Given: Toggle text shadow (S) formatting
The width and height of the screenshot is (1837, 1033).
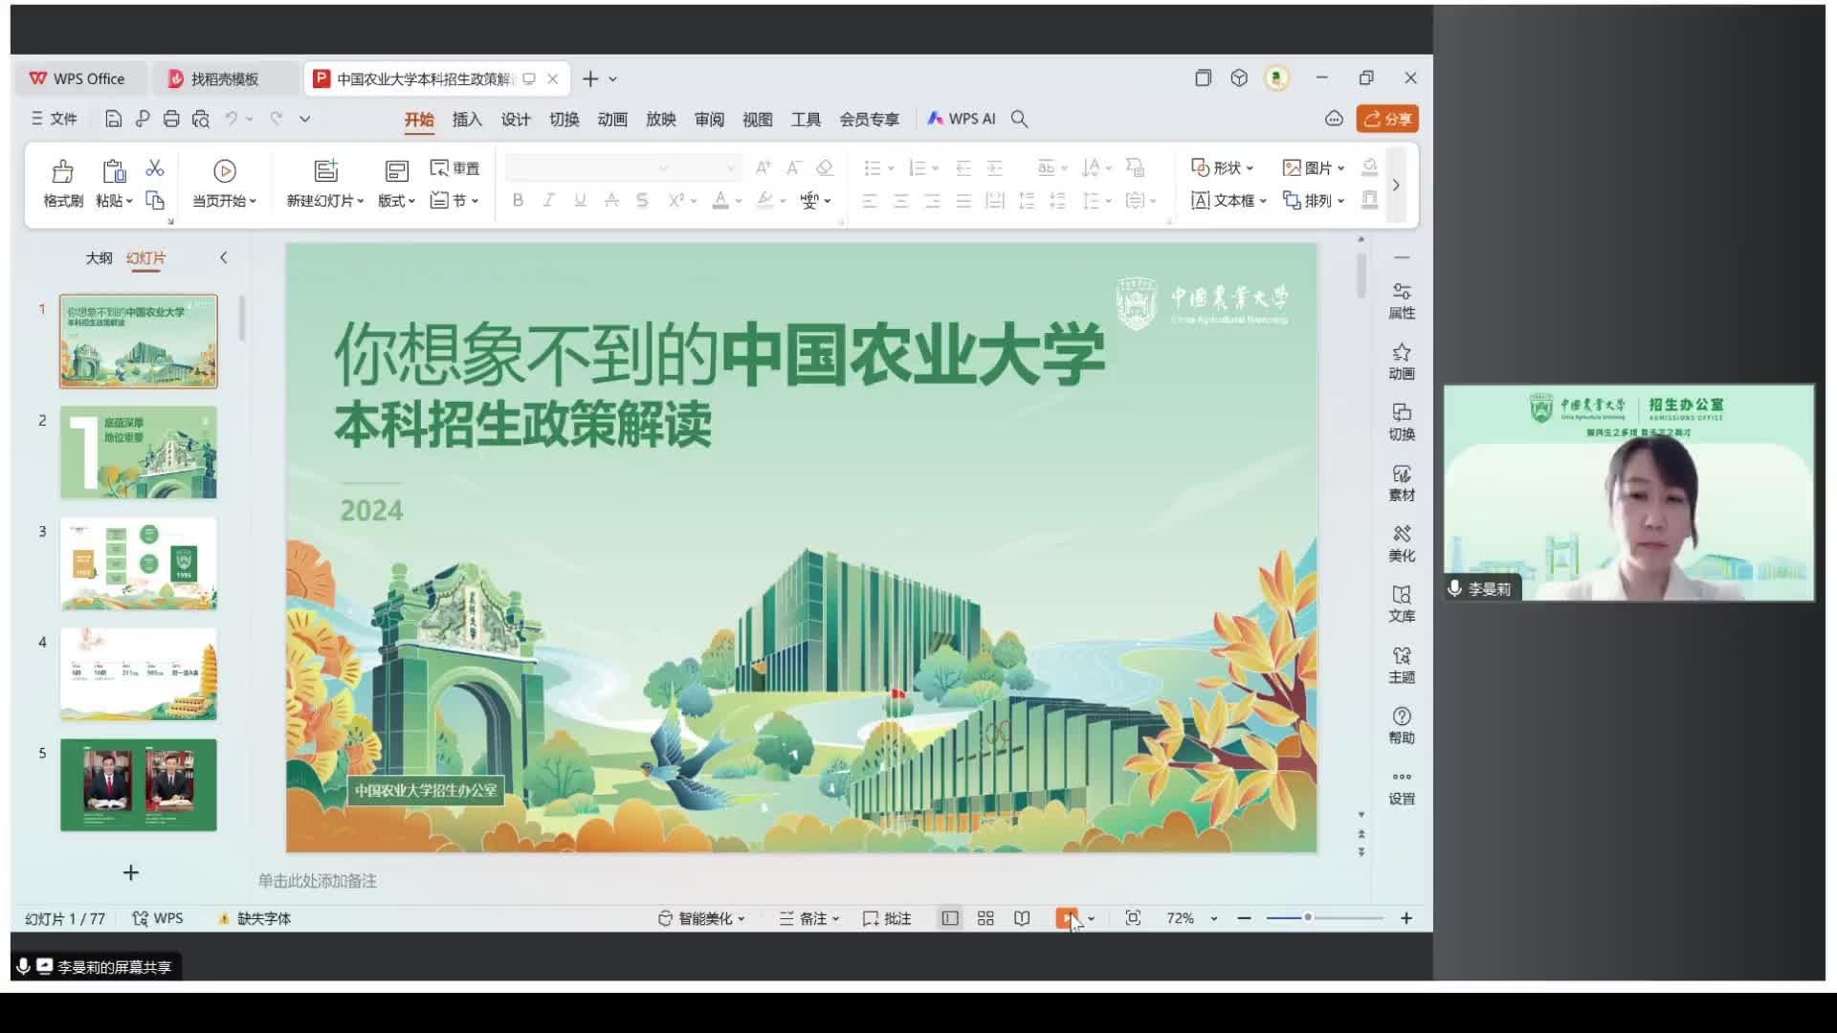Looking at the screenshot, I should (642, 200).
